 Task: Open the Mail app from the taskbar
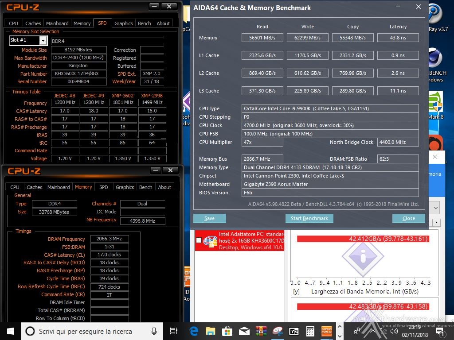[244, 331]
